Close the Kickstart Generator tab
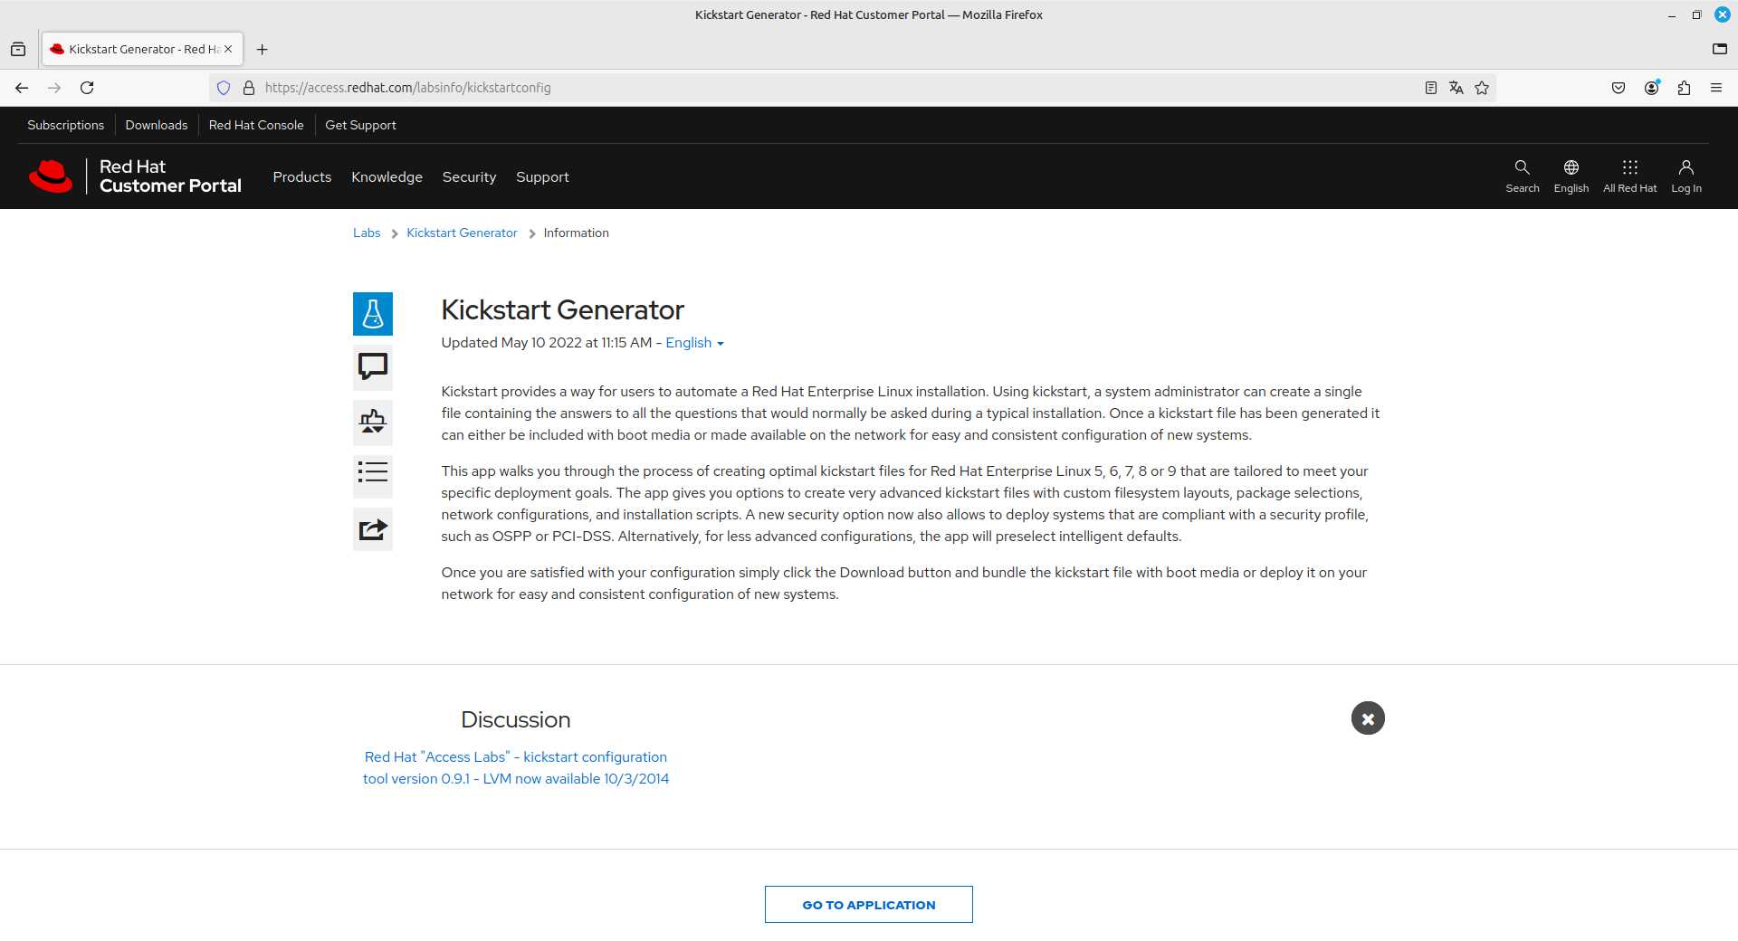1738x941 pixels. (x=228, y=49)
